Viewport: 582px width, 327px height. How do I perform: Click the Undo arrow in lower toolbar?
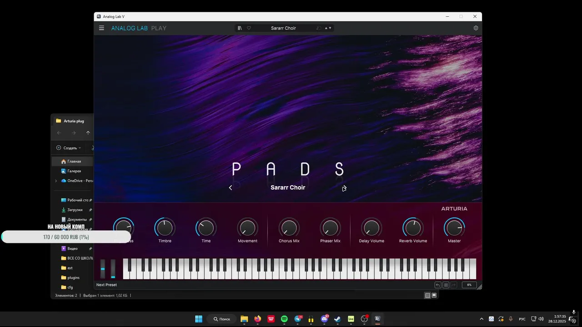[438, 285]
